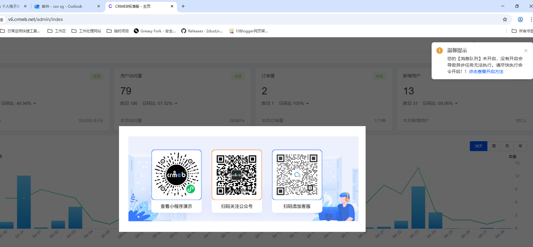Click the 354265.81元 amount value
Viewport: 533px width, 247px height.
91,121
